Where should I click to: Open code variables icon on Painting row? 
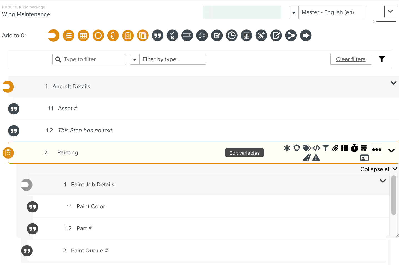316,148
